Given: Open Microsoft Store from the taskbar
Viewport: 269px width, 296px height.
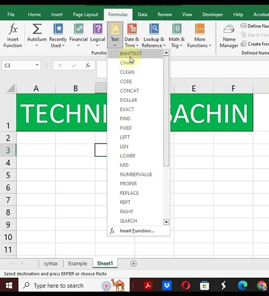Looking at the screenshot, I should pyautogui.click(x=204, y=285).
